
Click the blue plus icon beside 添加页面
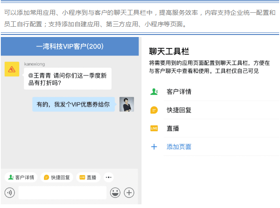coord(154,147)
